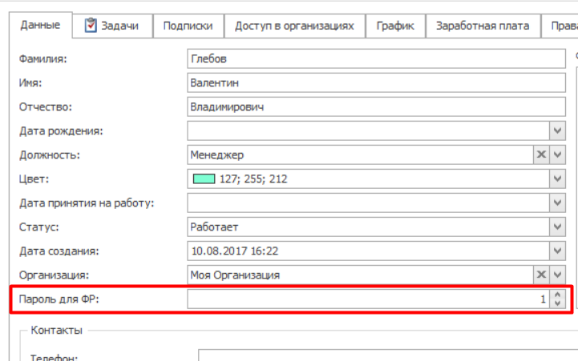Open the Организация dropdown list
The width and height of the screenshot is (578, 361).
click(x=558, y=275)
